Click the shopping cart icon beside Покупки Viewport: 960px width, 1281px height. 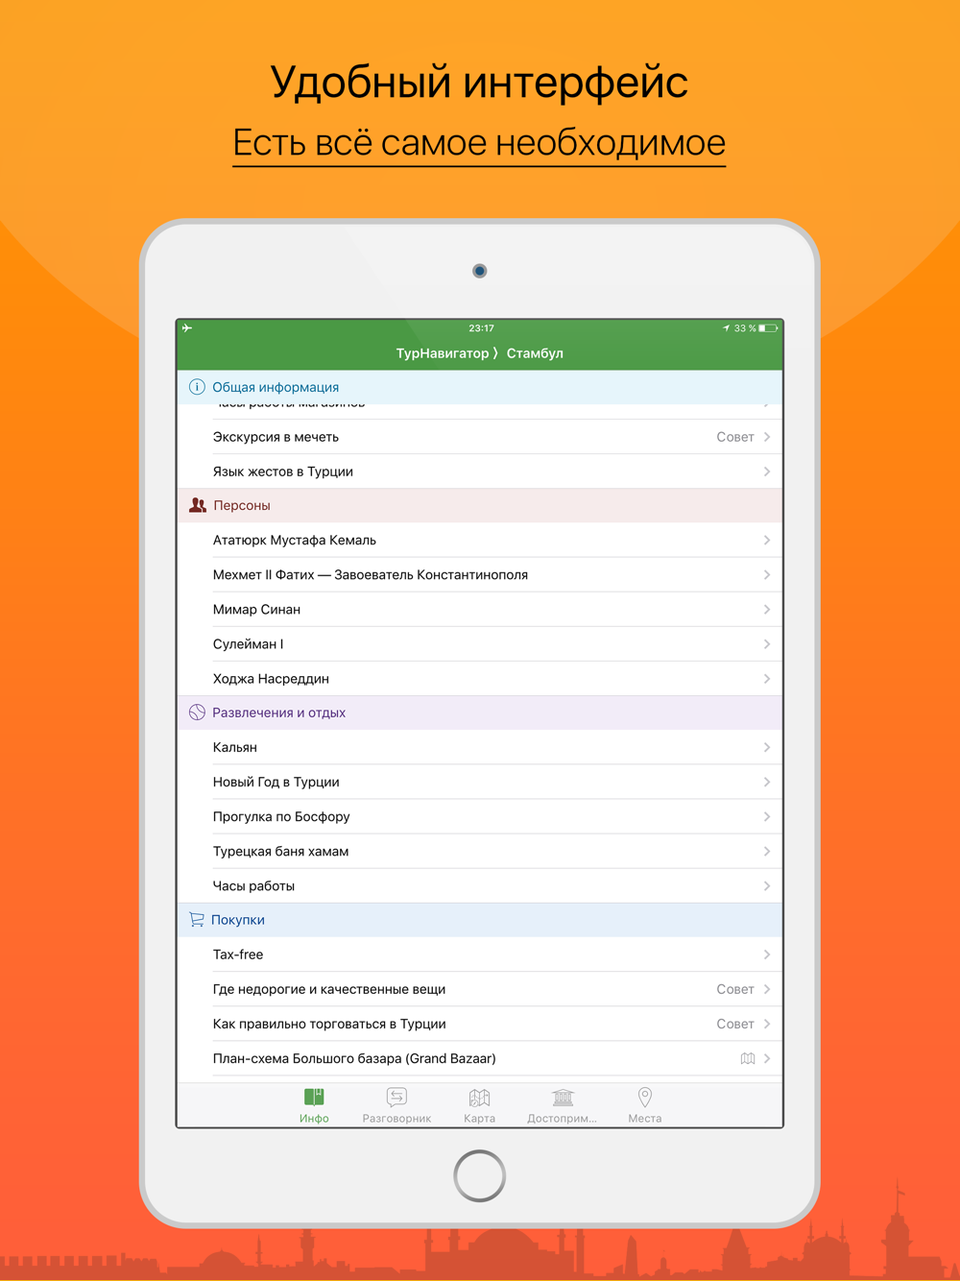[x=197, y=920]
